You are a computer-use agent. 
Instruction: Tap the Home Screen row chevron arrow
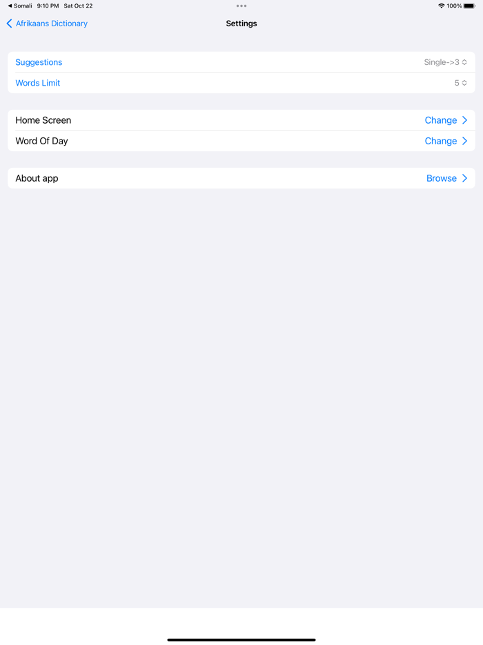[x=465, y=120]
